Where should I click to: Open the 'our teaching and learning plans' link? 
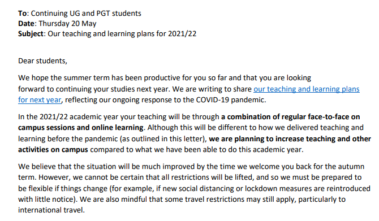click(x=306, y=89)
